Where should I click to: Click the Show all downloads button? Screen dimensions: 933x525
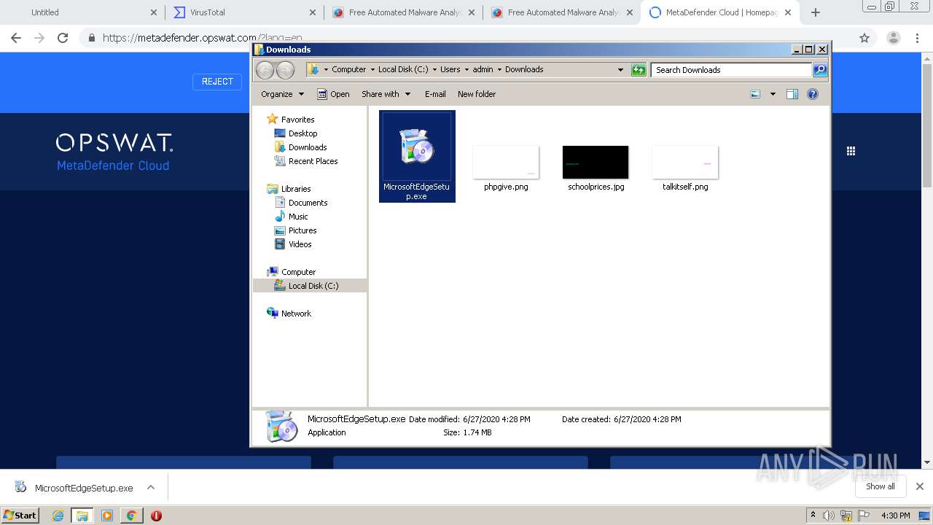pos(881,486)
